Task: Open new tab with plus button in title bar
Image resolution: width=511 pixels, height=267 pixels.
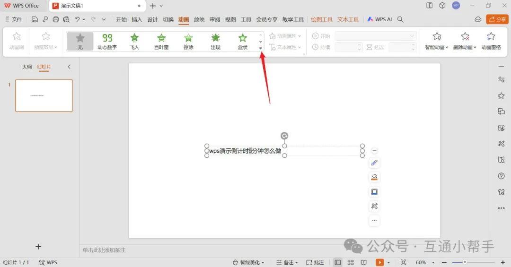Action: coord(152,6)
